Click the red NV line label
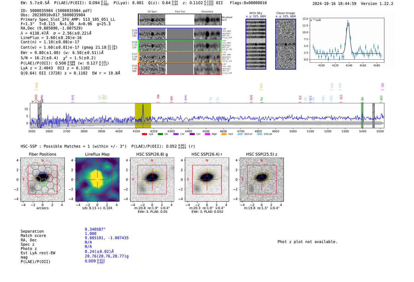This screenshot has height=282, width=414. click(158, 99)
